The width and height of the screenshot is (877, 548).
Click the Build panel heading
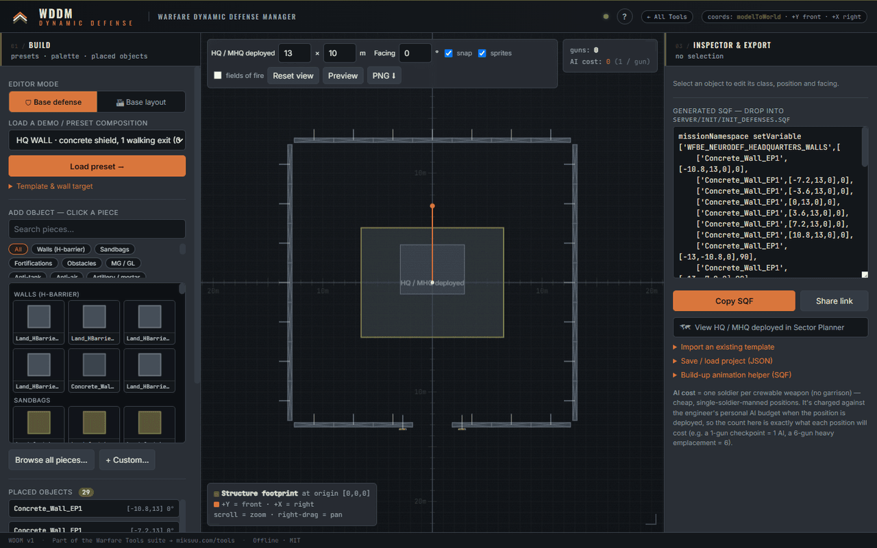coord(40,45)
